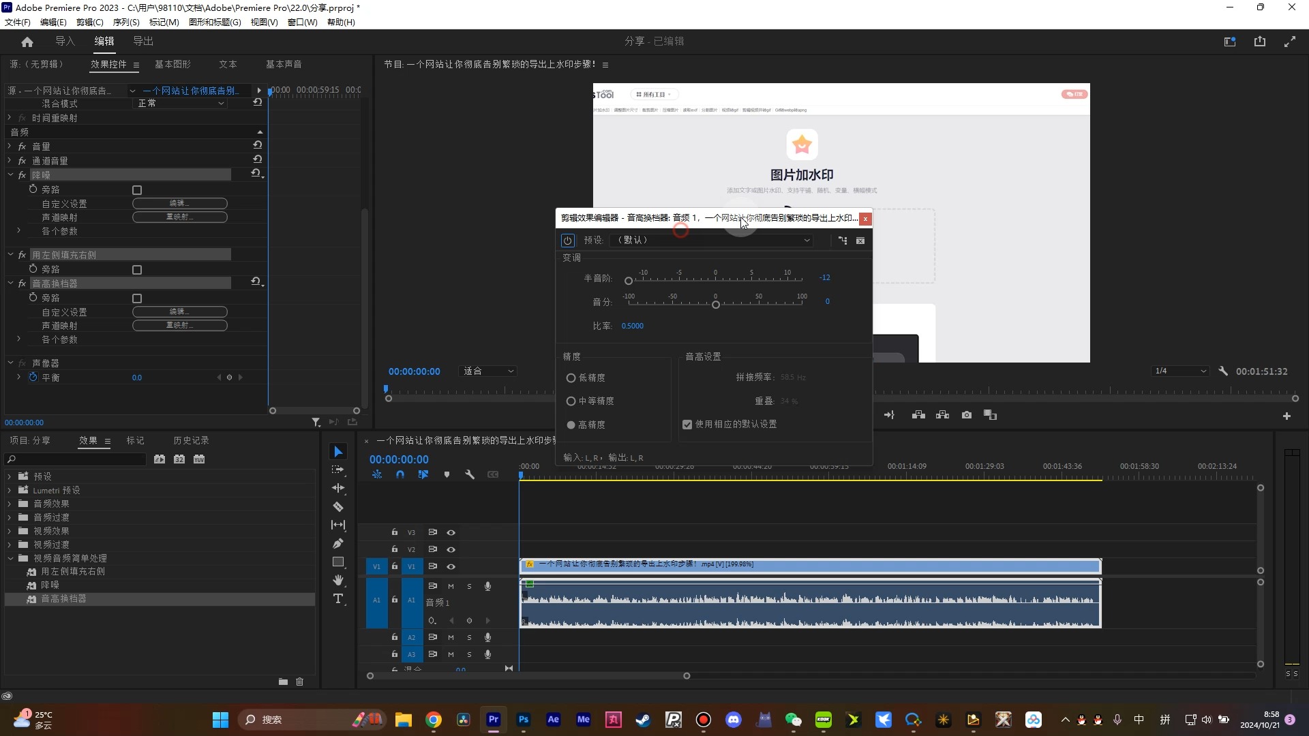This screenshot has width=1309, height=736.
Task: Save preset icon in effect editor
Action: coord(843,241)
